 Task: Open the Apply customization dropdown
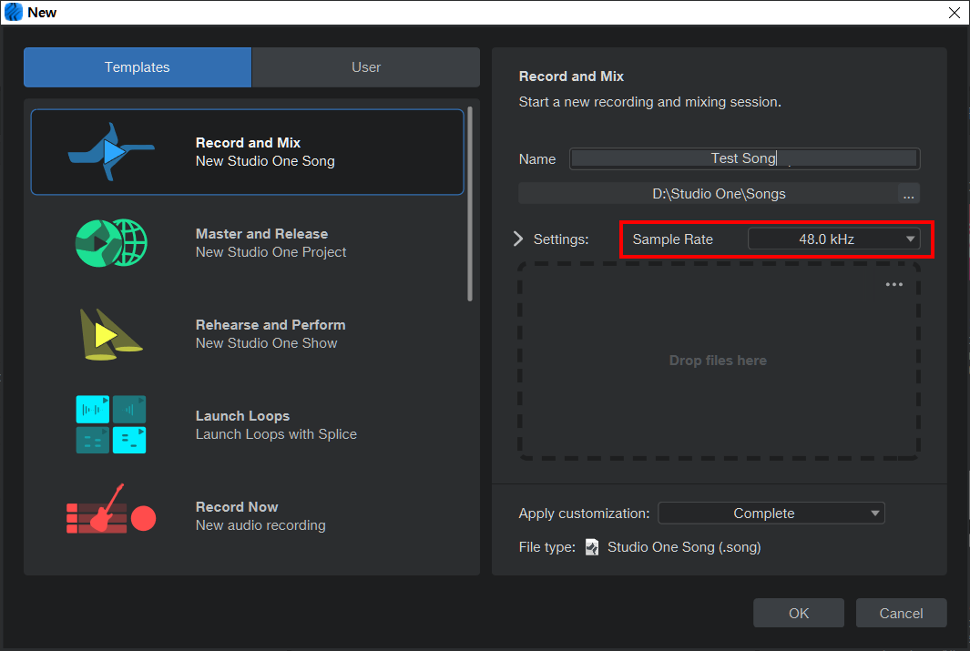point(771,514)
